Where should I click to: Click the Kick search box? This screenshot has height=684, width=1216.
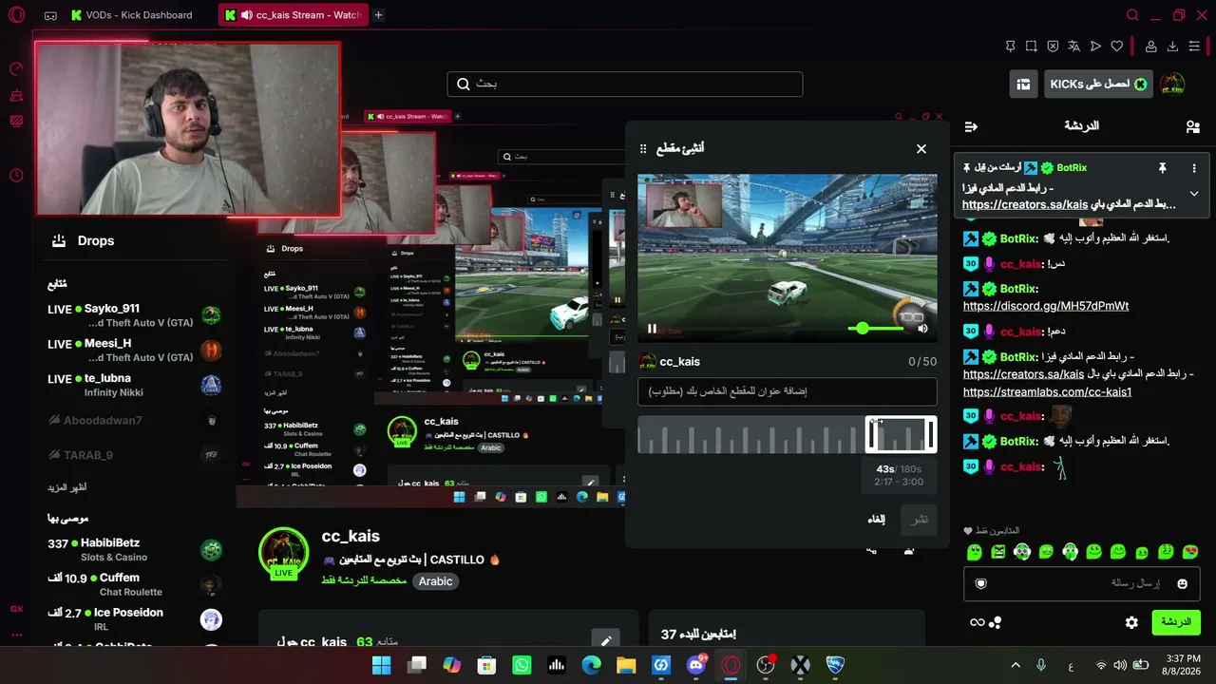pos(625,84)
